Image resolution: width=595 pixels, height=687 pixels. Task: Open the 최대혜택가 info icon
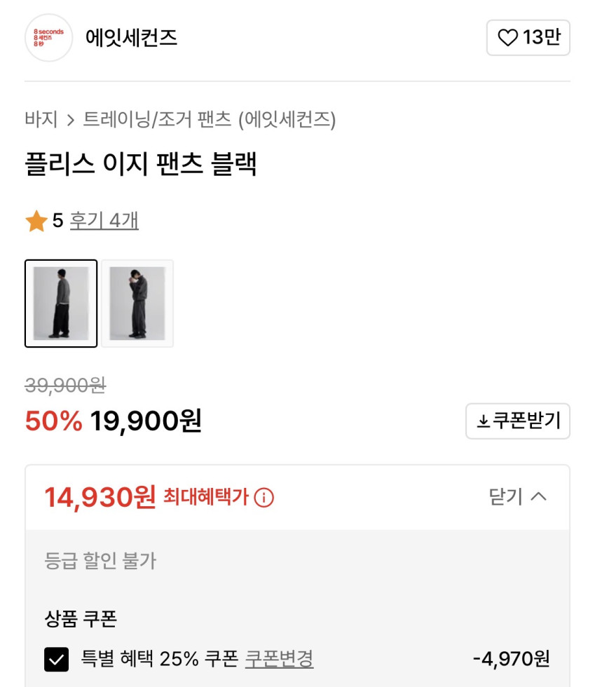264,498
